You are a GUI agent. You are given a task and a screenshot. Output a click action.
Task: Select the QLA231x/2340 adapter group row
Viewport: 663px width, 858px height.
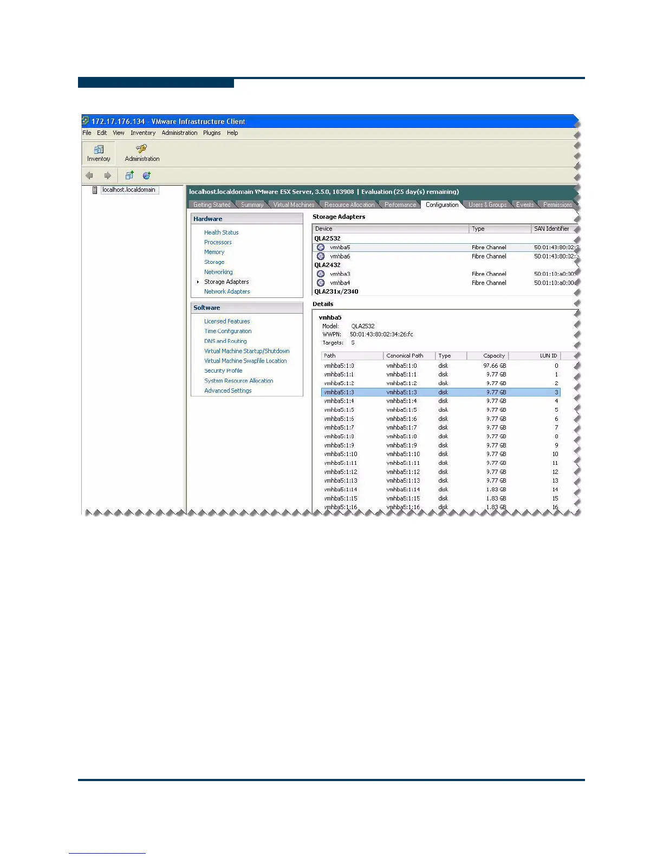click(x=445, y=291)
